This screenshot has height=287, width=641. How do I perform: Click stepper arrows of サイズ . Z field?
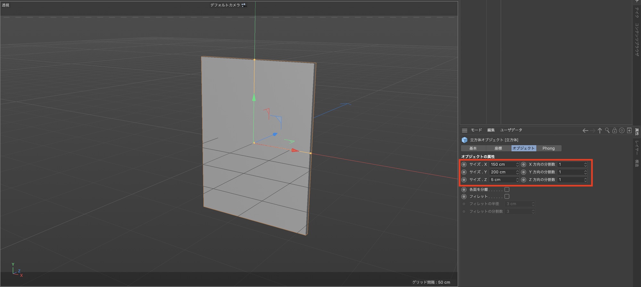click(517, 180)
